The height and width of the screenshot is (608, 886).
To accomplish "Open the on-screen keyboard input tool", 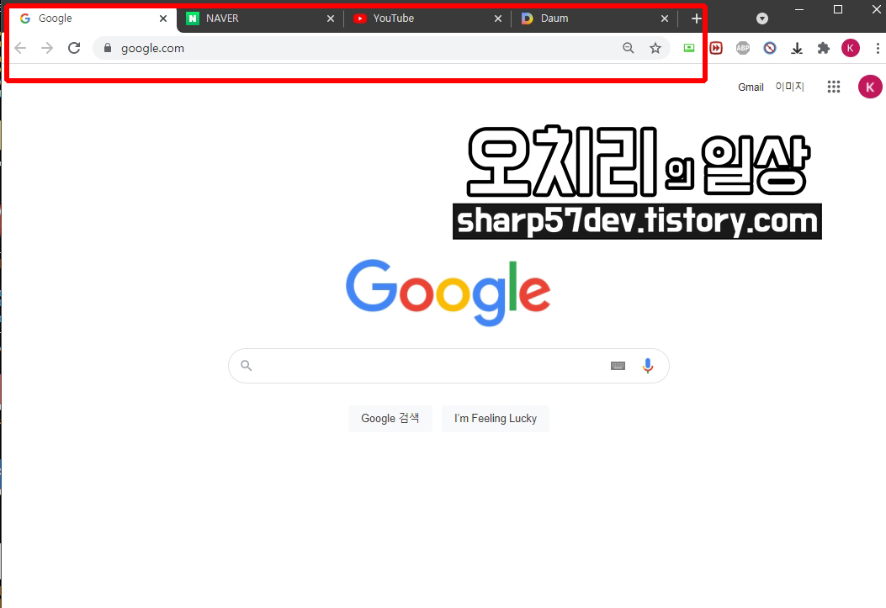I will 618,366.
